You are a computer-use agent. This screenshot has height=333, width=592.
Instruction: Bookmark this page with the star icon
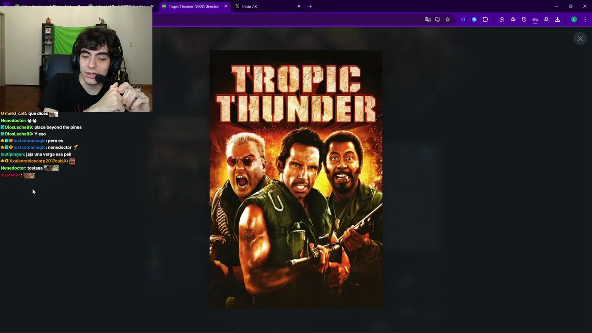click(x=448, y=19)
